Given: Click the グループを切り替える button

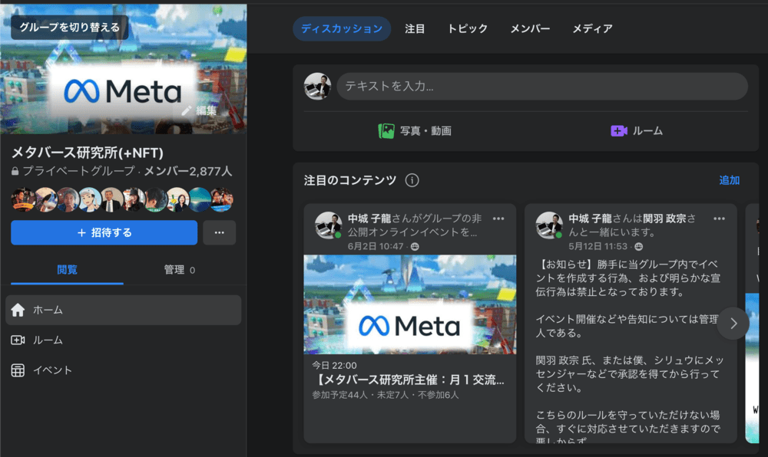Looking at the screenshot, I should pyautogui.click(x=70, y=28).
